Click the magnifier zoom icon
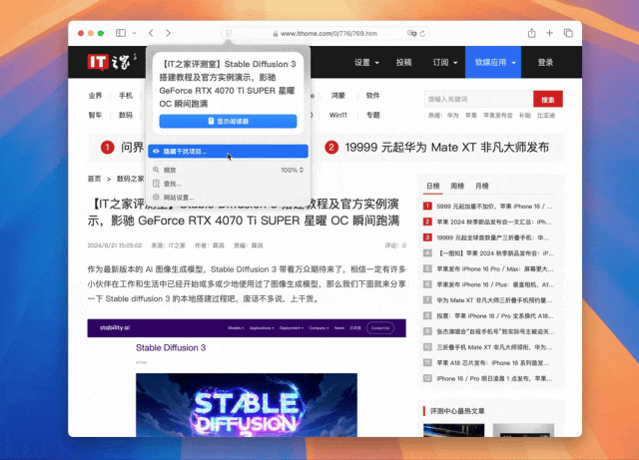Screen dimensions: 639x460 pyautogui.click(x=156, y=170)
